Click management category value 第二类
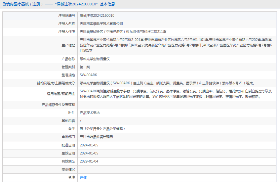The height and width of the screenshot is (183, 280). (x=85, y=67)
